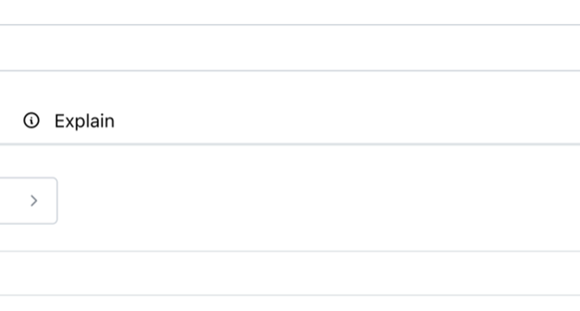The height and width of the screenshot is (311, 580).
Task: Click the blank row below the chevron box
Action: click(x=290, y=273)
